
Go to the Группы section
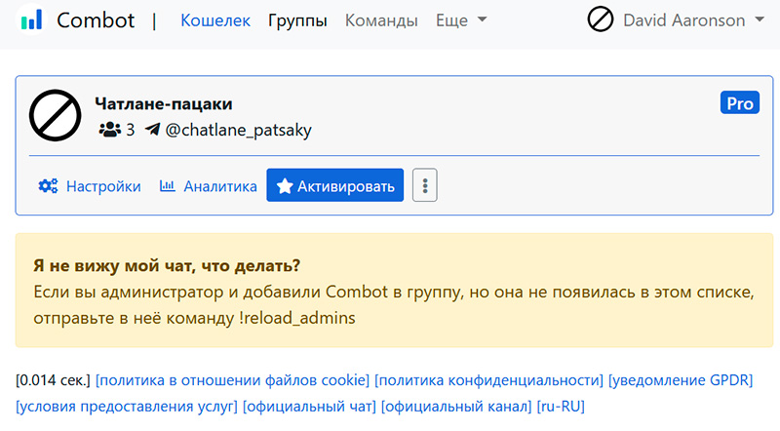tap(297, 20)
